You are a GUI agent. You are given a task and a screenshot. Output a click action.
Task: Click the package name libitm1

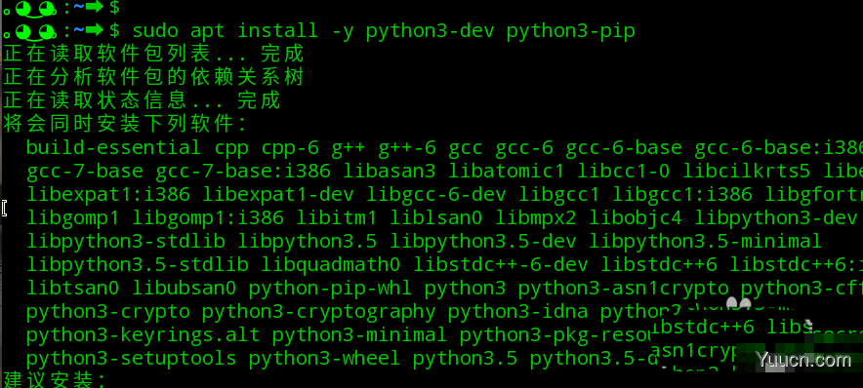point(336,218)
